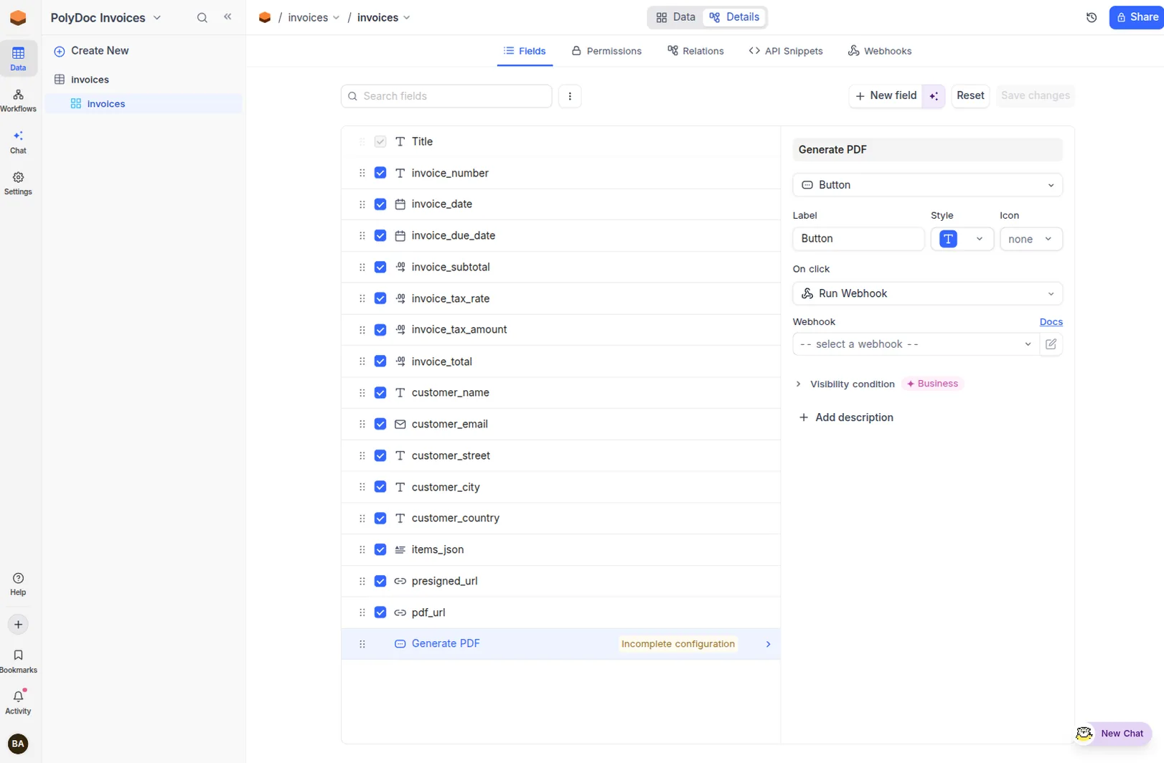Click the calendar icon of invoice_date field
This screenshot has width=1164, height=763.
400,204
